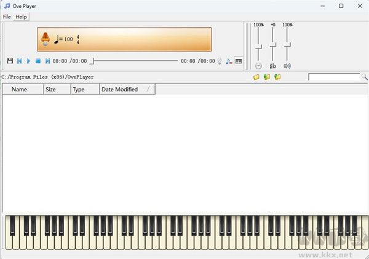Minimize the Ove Player window
The image size is (369, 259).
[323, 6]
